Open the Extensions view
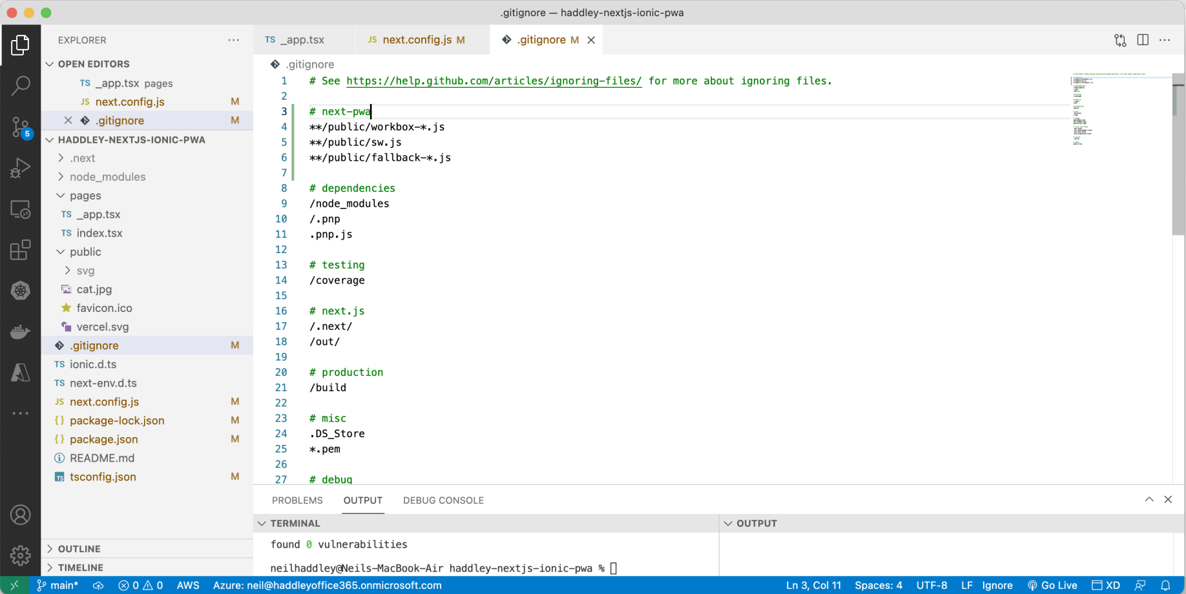The height and width of the screenshot is (594, 1186). 21,250
